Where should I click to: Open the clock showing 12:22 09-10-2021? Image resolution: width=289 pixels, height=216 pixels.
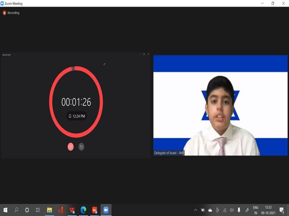pos(268,210)
